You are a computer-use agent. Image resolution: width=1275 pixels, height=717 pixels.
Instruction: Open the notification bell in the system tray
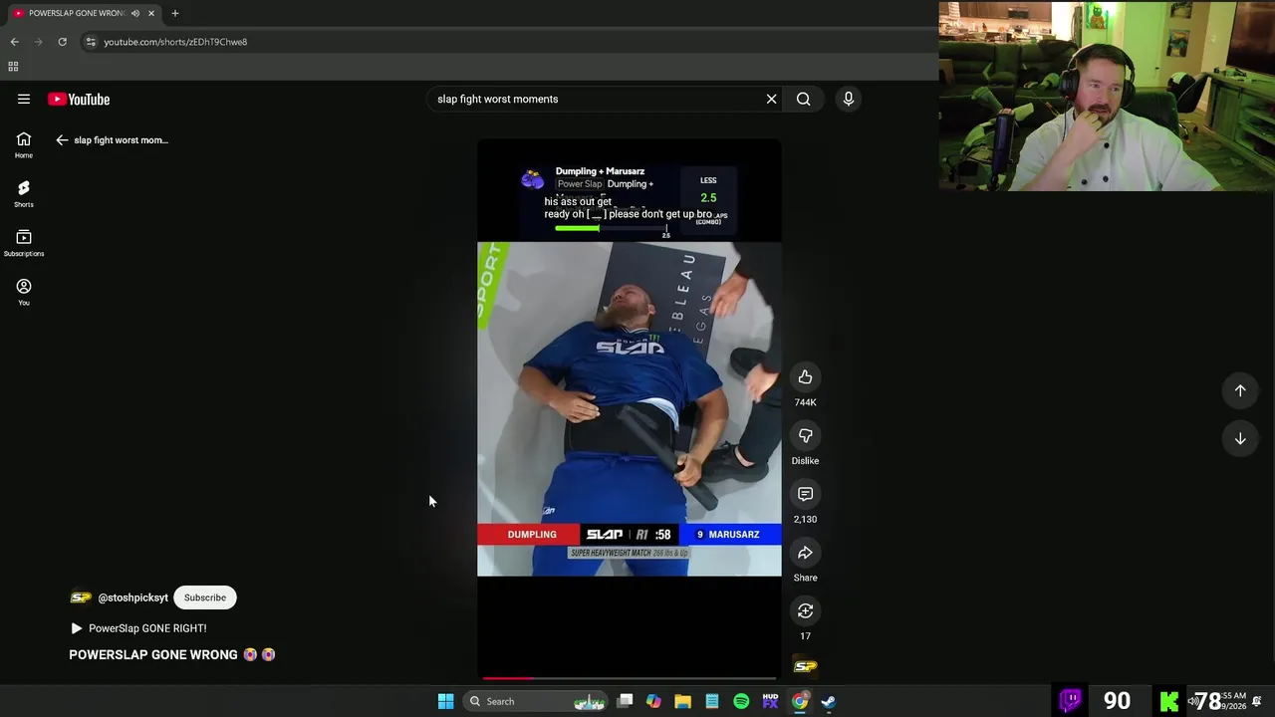[1257, 701]
